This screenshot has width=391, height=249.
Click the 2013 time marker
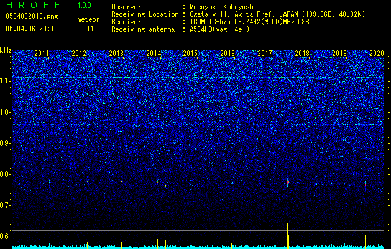(116, 54)
